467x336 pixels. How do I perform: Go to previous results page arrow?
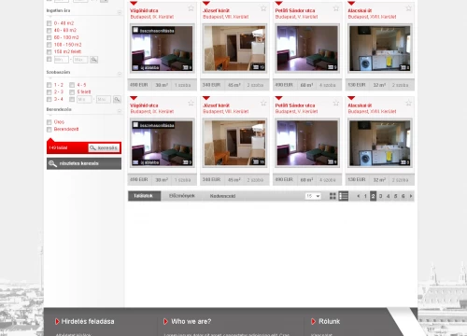pos(359,196)
